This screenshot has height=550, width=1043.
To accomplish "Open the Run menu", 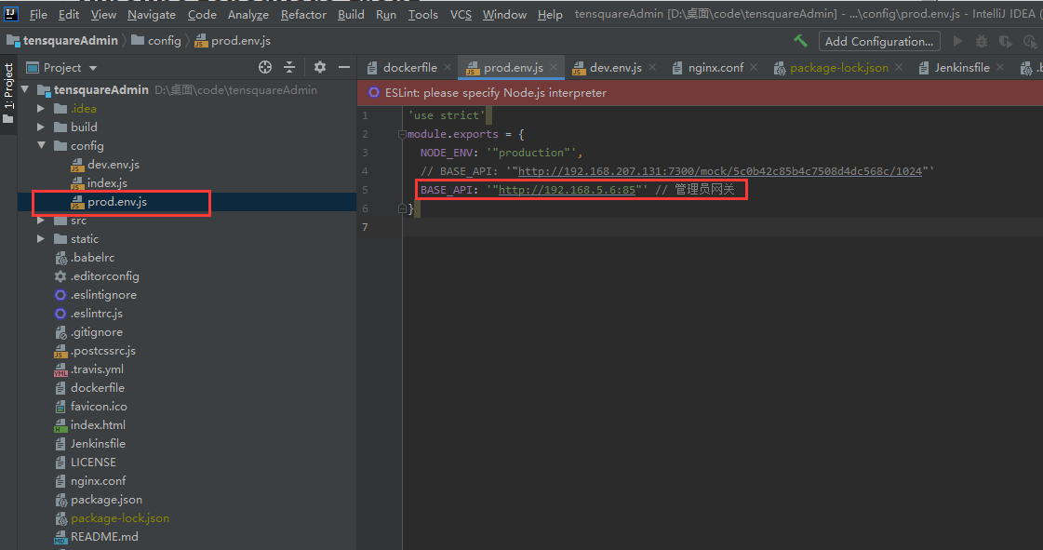I will [386, 14].
